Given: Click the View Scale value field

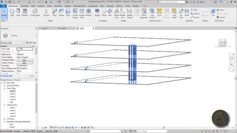Looking at the screenshot, I should pos(25,49).
